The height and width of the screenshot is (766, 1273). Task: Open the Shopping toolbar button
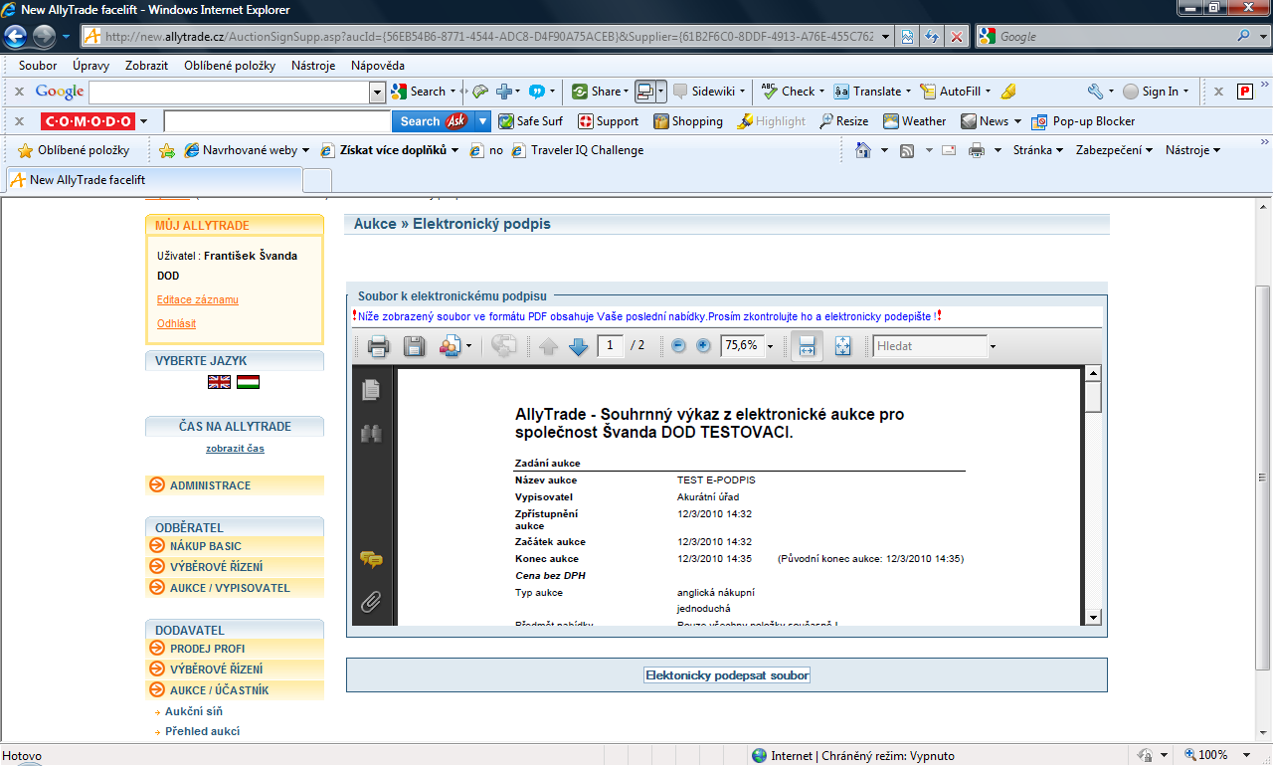(x=688, y=121)
